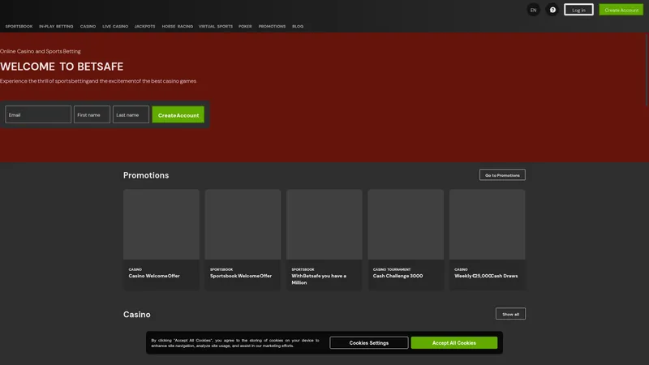Open the Sportsbook Welcome Offer card image
Screen dimensions: 649x365
click(x=243, y=225)
